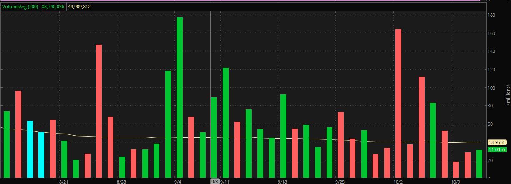Click the 160 axis label
The width and height of the screenshot is (511, 184).
pos(491,33)
